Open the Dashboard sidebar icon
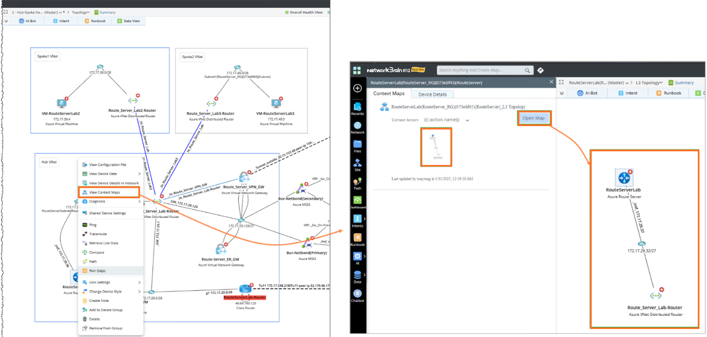This screenshot has width=707, height=337. (x=358, y=202)
